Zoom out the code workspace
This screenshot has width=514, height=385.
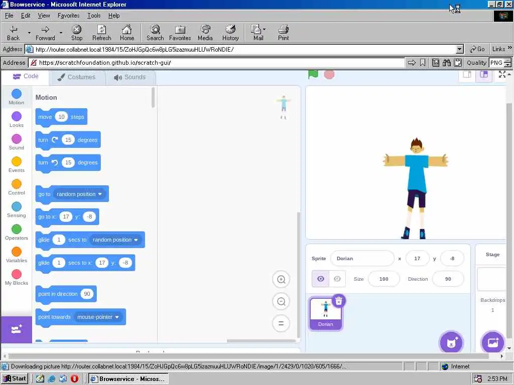(281, 301)
